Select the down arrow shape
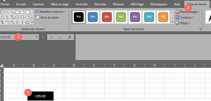This screenshot has height=101, width=211. 22,17
